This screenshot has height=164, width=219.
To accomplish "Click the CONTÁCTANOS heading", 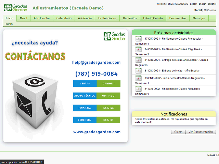I will coord(35,56).
